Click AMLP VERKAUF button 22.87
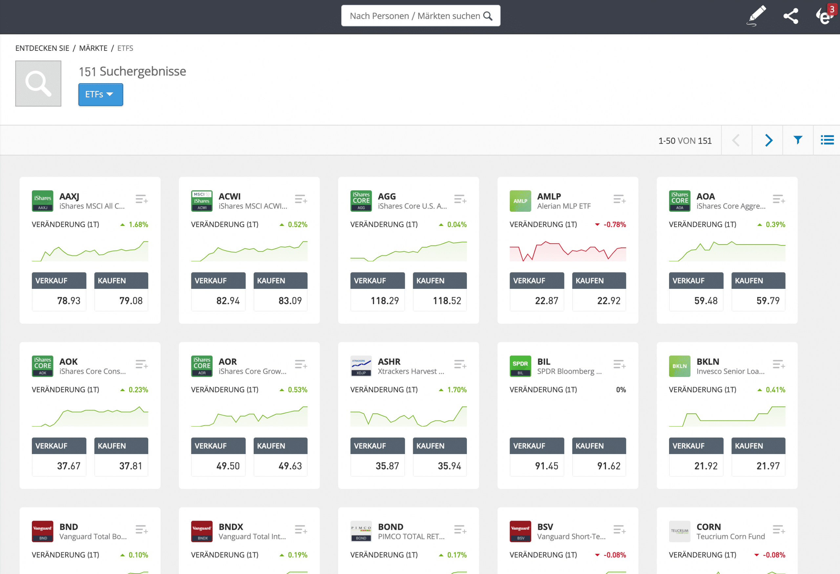 coord(537,292)
